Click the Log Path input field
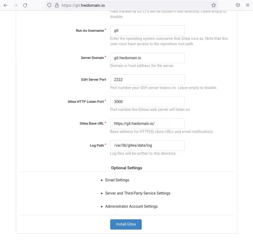Screen dimensions: 253x243 [147, 145]
